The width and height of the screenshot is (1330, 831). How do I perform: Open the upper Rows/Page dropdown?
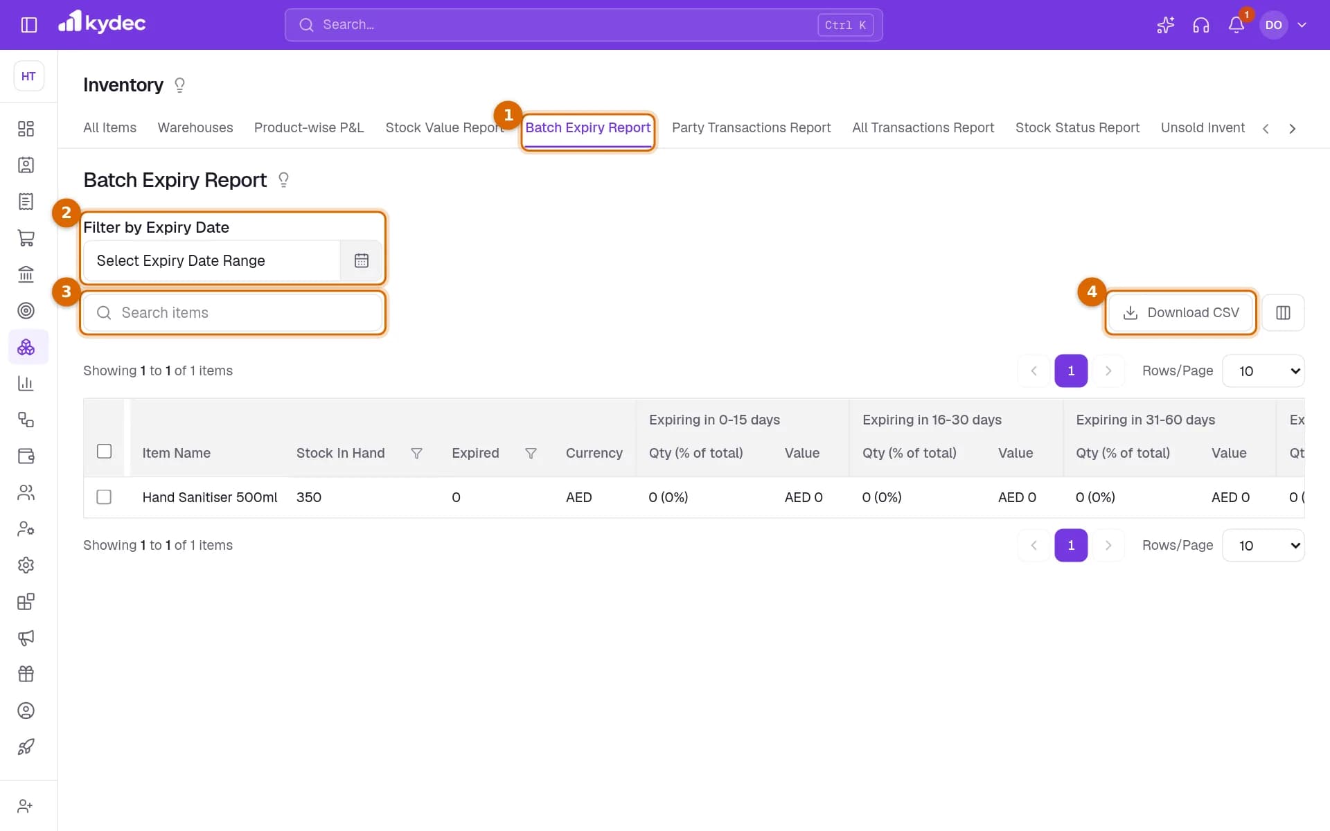point(1263,371)
